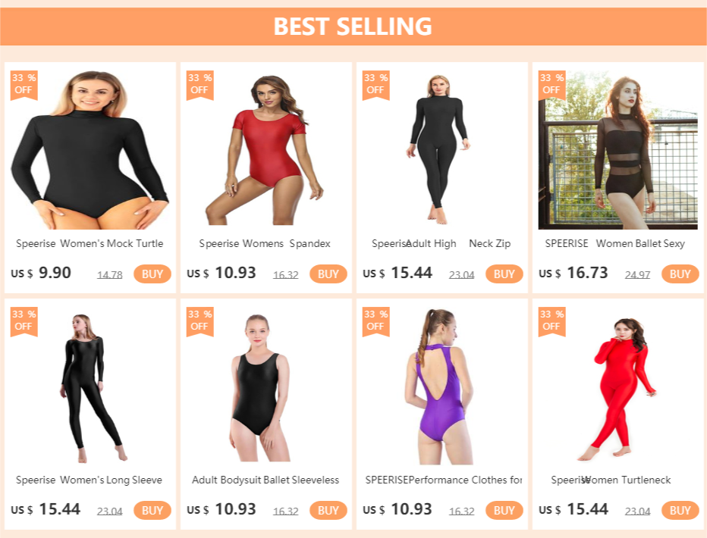The width and height of the screenshot is (707, 538).
Task: Open 'SPEERISE Women Ballet Sexy' title link
Action: point(615,243)
